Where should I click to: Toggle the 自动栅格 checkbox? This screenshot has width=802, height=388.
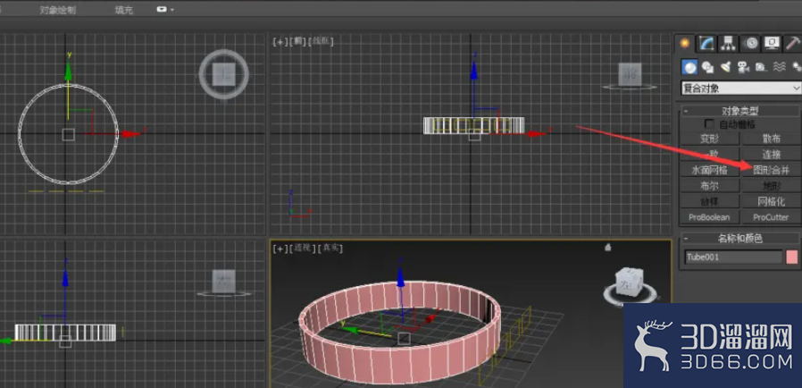(709, 124)
